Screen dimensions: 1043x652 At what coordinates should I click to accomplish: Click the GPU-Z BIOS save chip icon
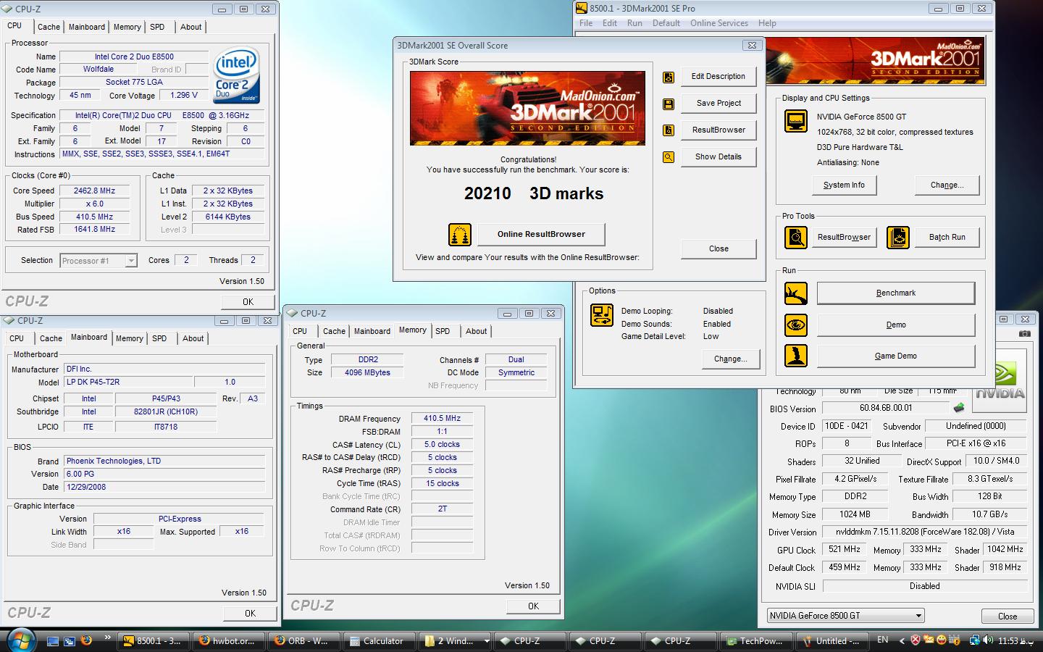tap(959, 408)
